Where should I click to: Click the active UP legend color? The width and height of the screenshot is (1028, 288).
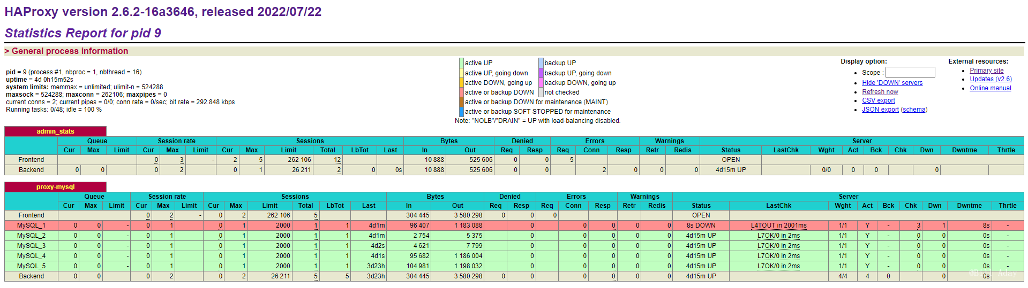[x=461, y=63]
